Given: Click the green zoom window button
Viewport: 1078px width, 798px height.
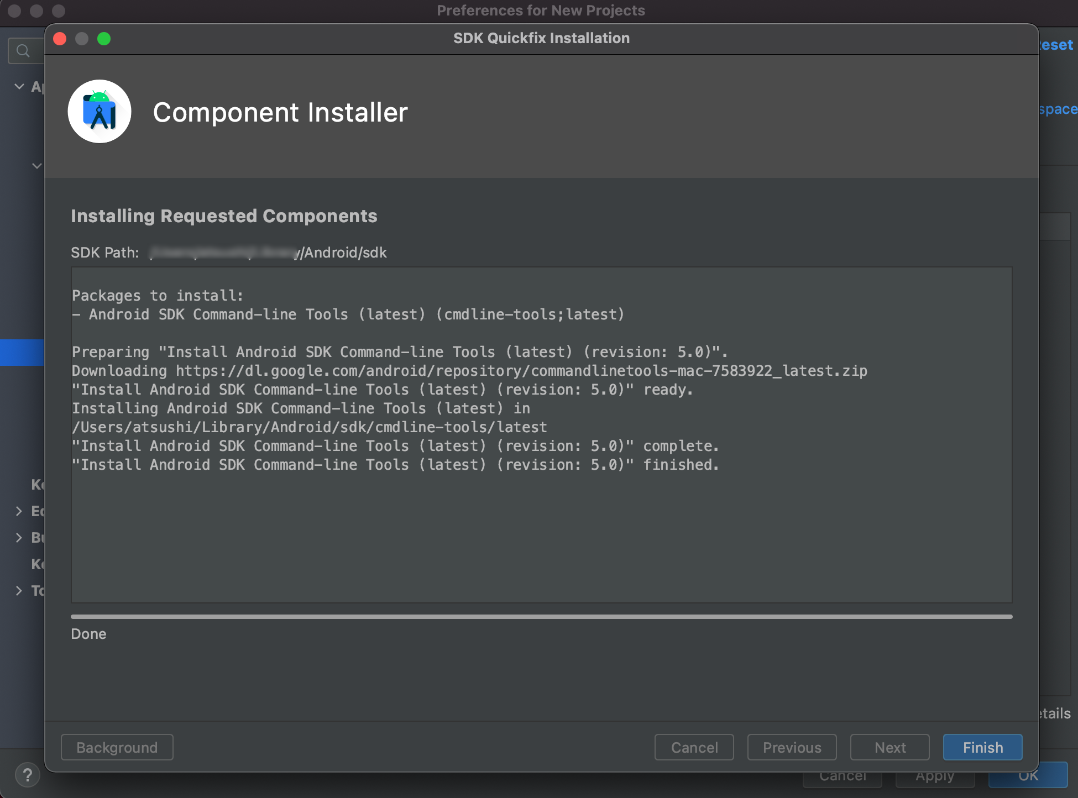Looking at the screenshot, I should coord(104,39).
